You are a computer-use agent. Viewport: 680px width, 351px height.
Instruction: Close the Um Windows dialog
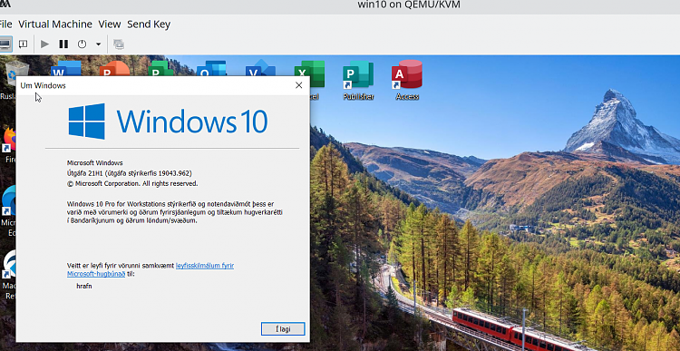[299, 85]
